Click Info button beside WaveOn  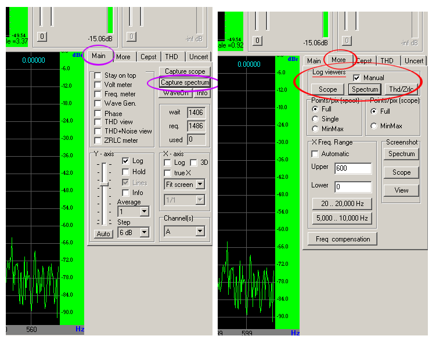[x=202, y=93]
